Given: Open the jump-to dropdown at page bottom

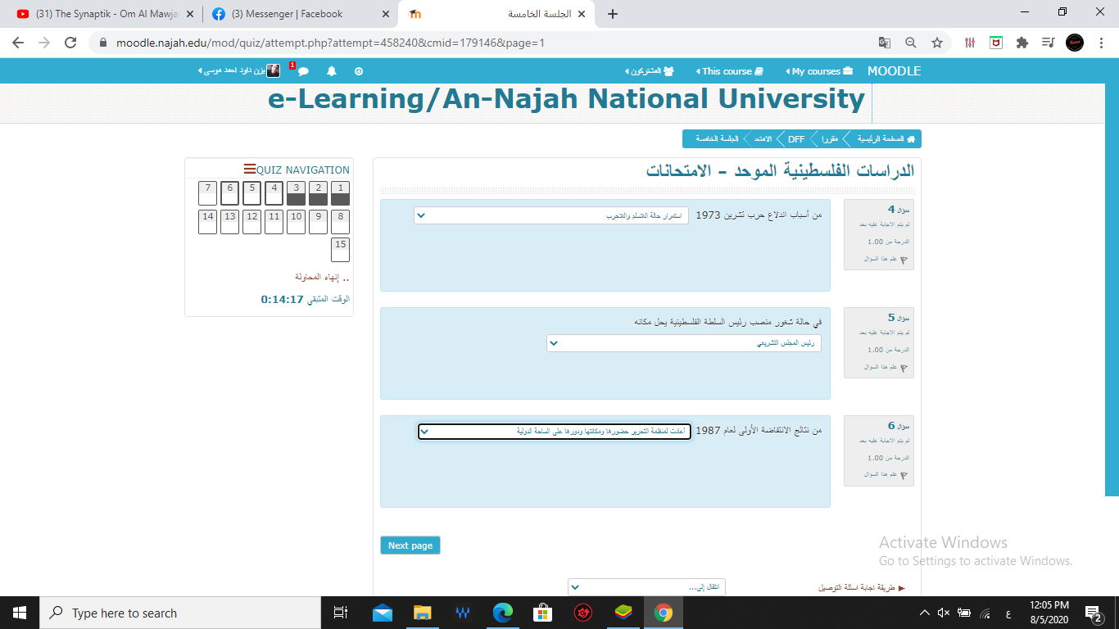Looking at the screenshot, I should (646, 587).
